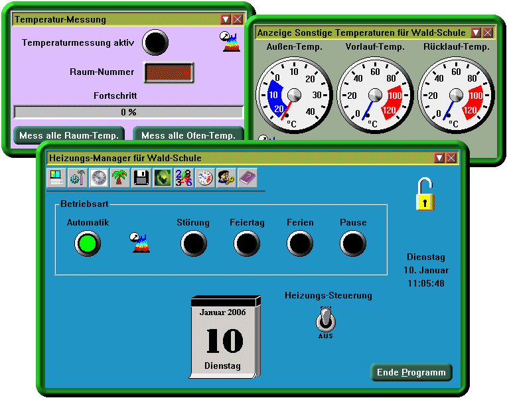Click the Temperatur-Messung title bar arrow
The width and height of the screenshot is (507, 398).
click(x=226, y=20)
